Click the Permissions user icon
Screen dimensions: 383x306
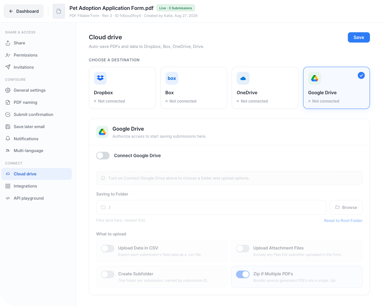click(x=8, y=55)
